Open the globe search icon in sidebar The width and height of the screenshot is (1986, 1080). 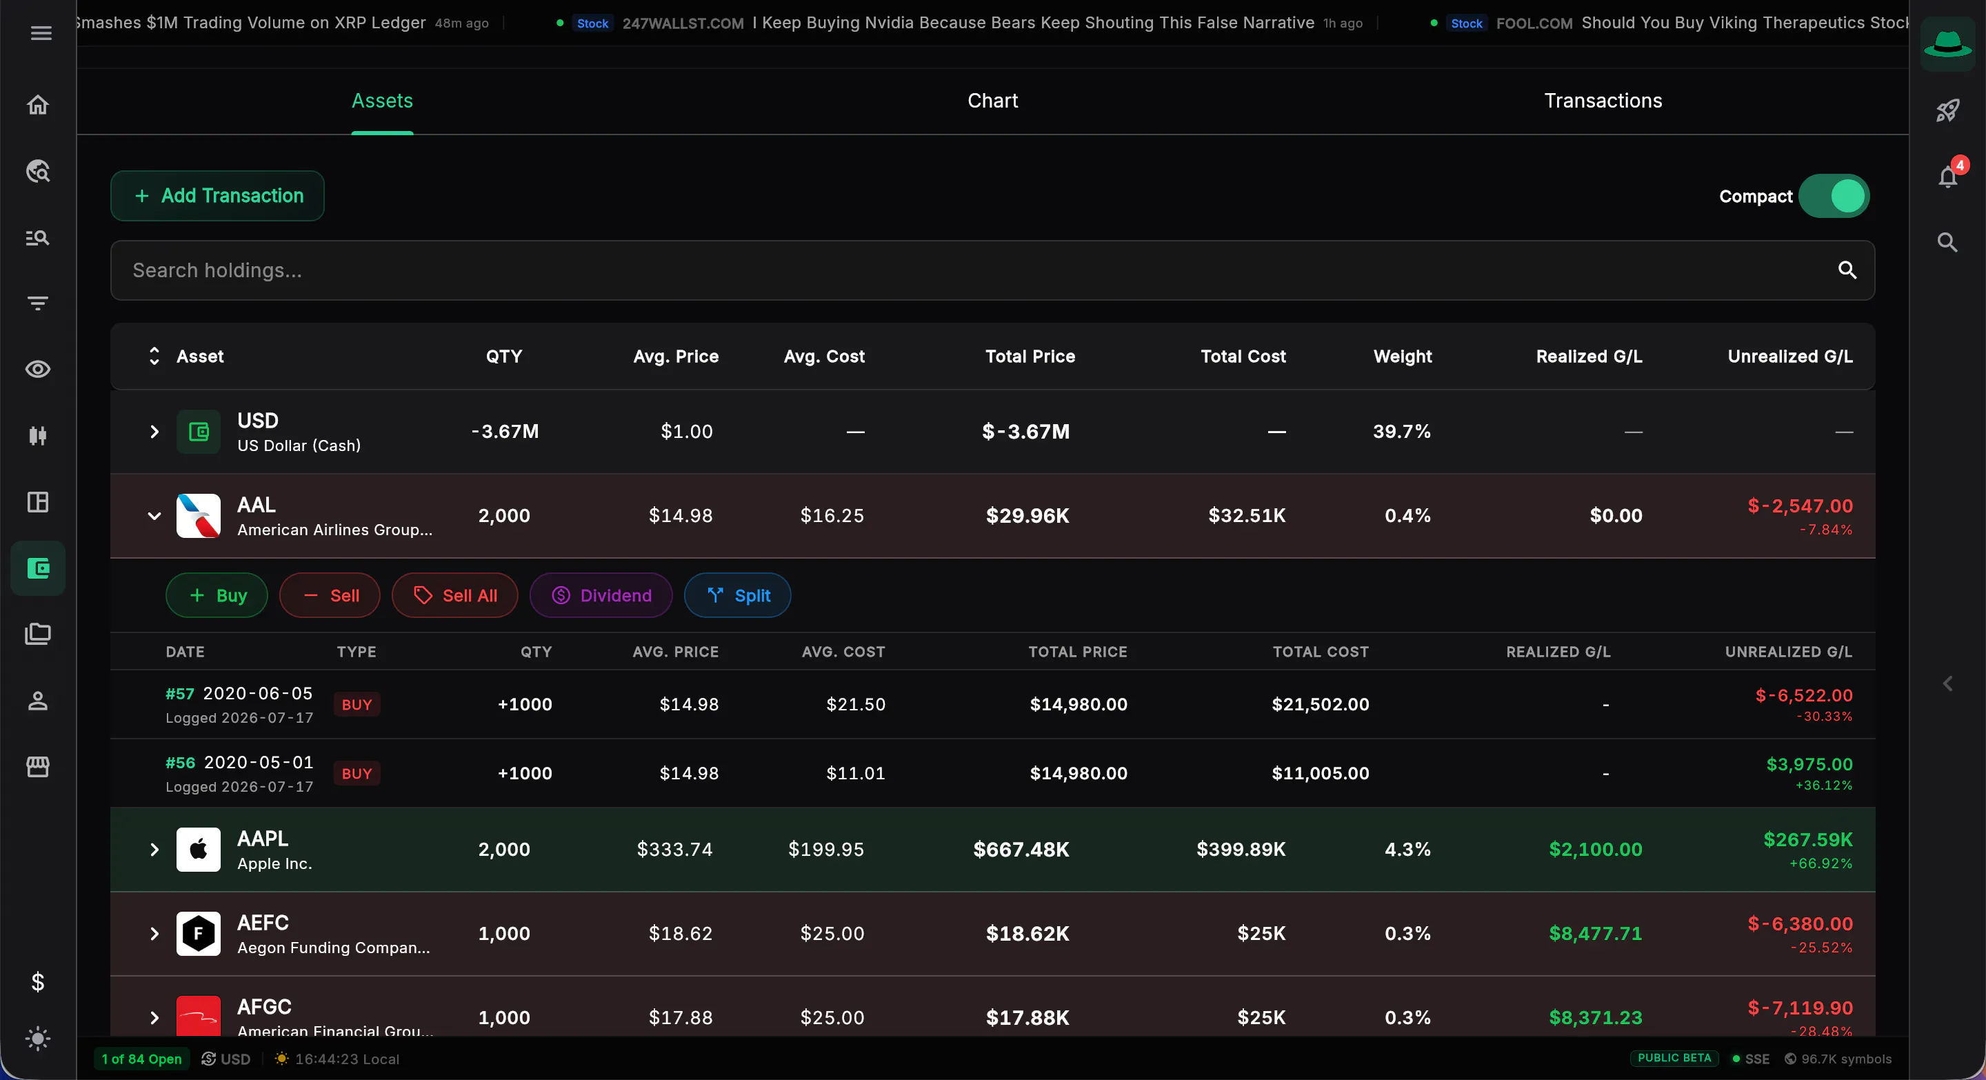point(38,171)
